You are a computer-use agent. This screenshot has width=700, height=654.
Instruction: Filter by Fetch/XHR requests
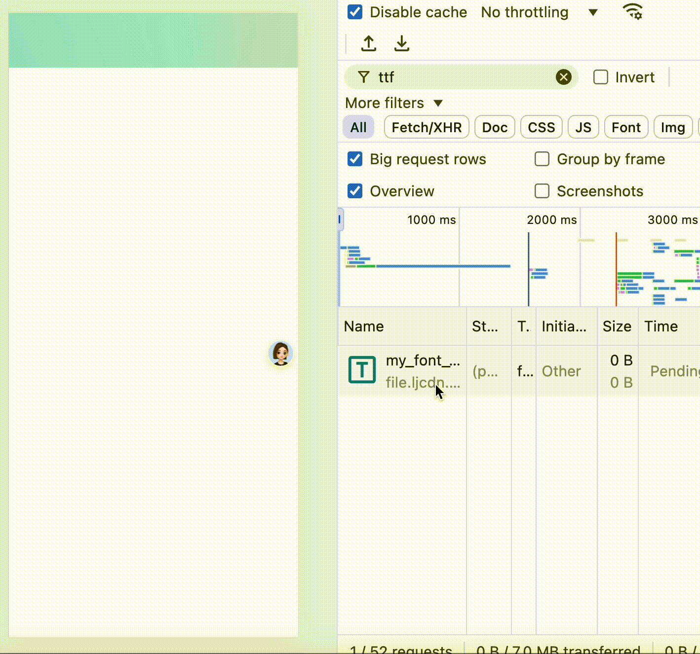click(x=427, y=127)
